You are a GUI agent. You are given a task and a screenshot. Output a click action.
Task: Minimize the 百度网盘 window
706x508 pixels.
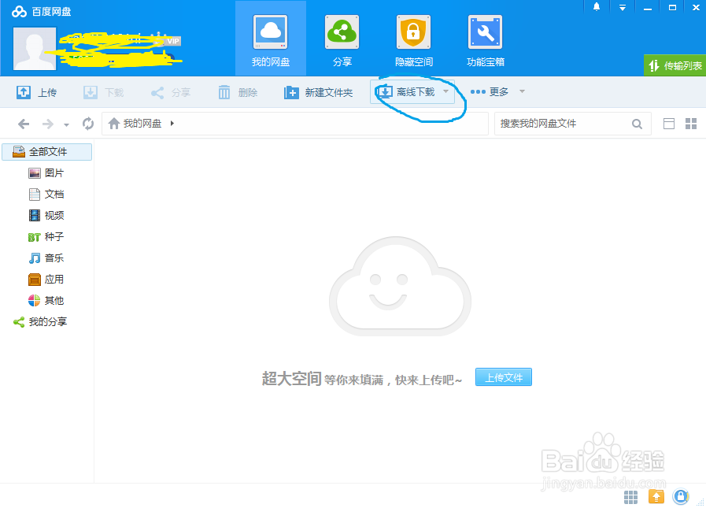coord(648,8)
